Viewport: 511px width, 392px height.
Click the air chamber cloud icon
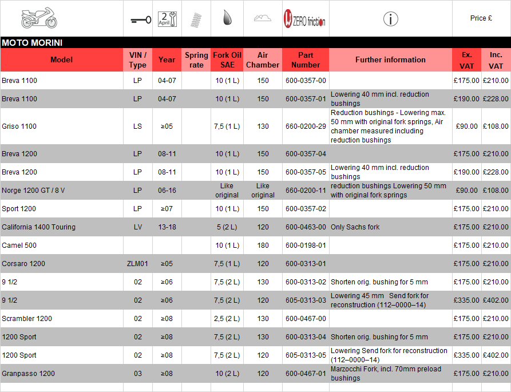tap(262, 18)
